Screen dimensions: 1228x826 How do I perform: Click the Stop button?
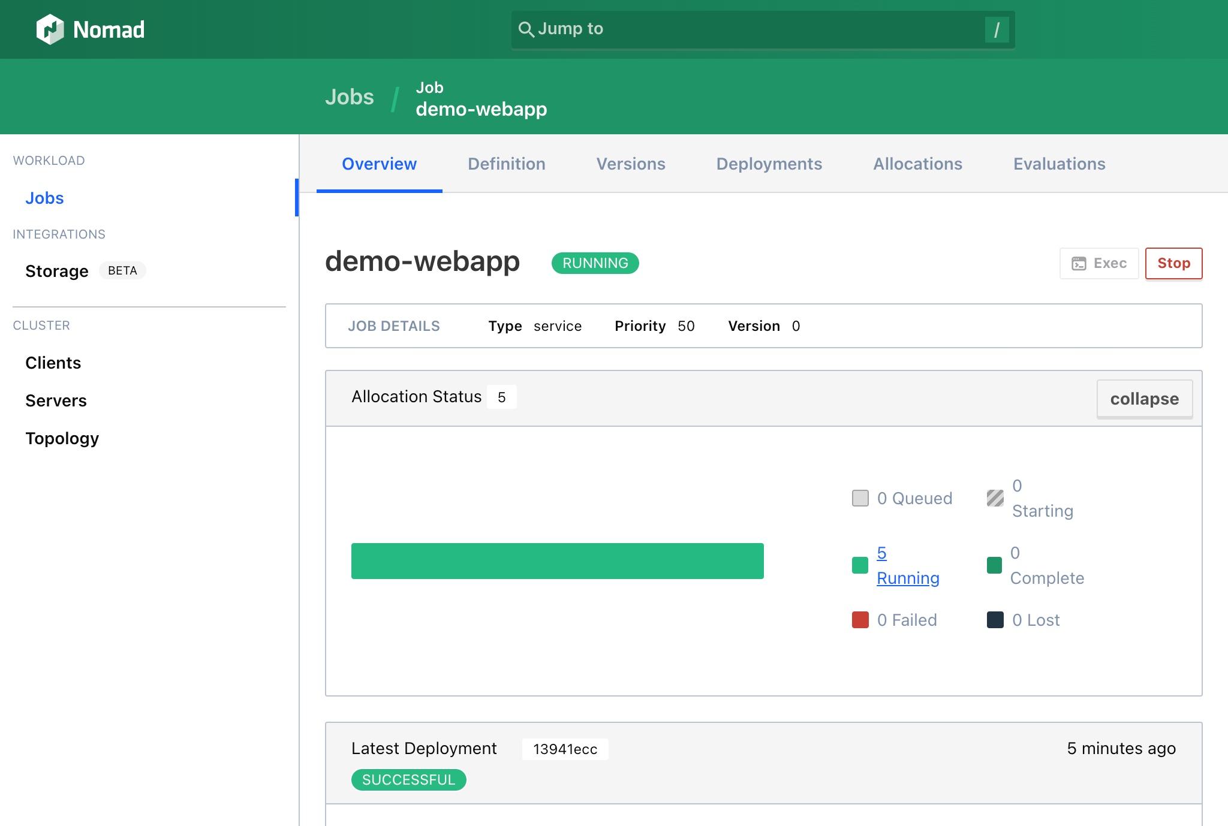(1175, 263)
